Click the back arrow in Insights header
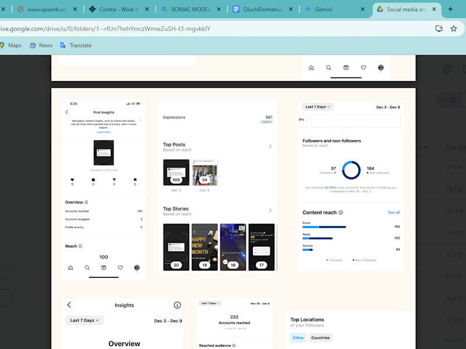The height and width of the screenshot is (349, 466). 69,305
